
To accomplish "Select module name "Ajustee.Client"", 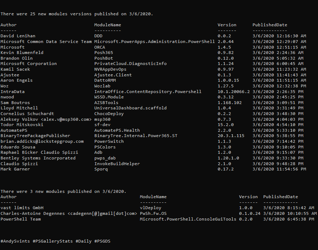I will coord(113,75).
